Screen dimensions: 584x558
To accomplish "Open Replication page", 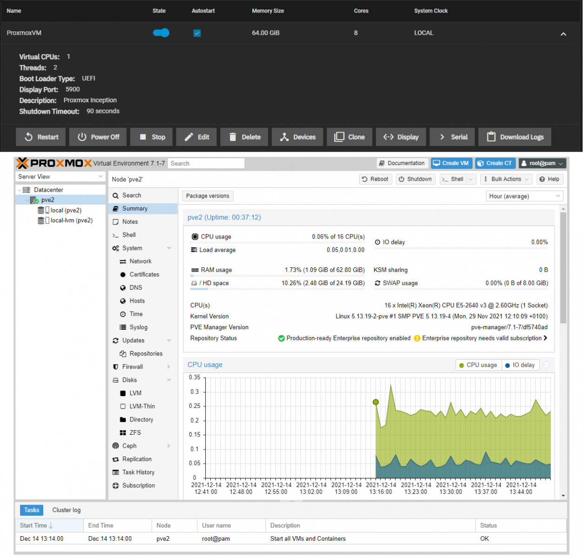I will [143, 459].
